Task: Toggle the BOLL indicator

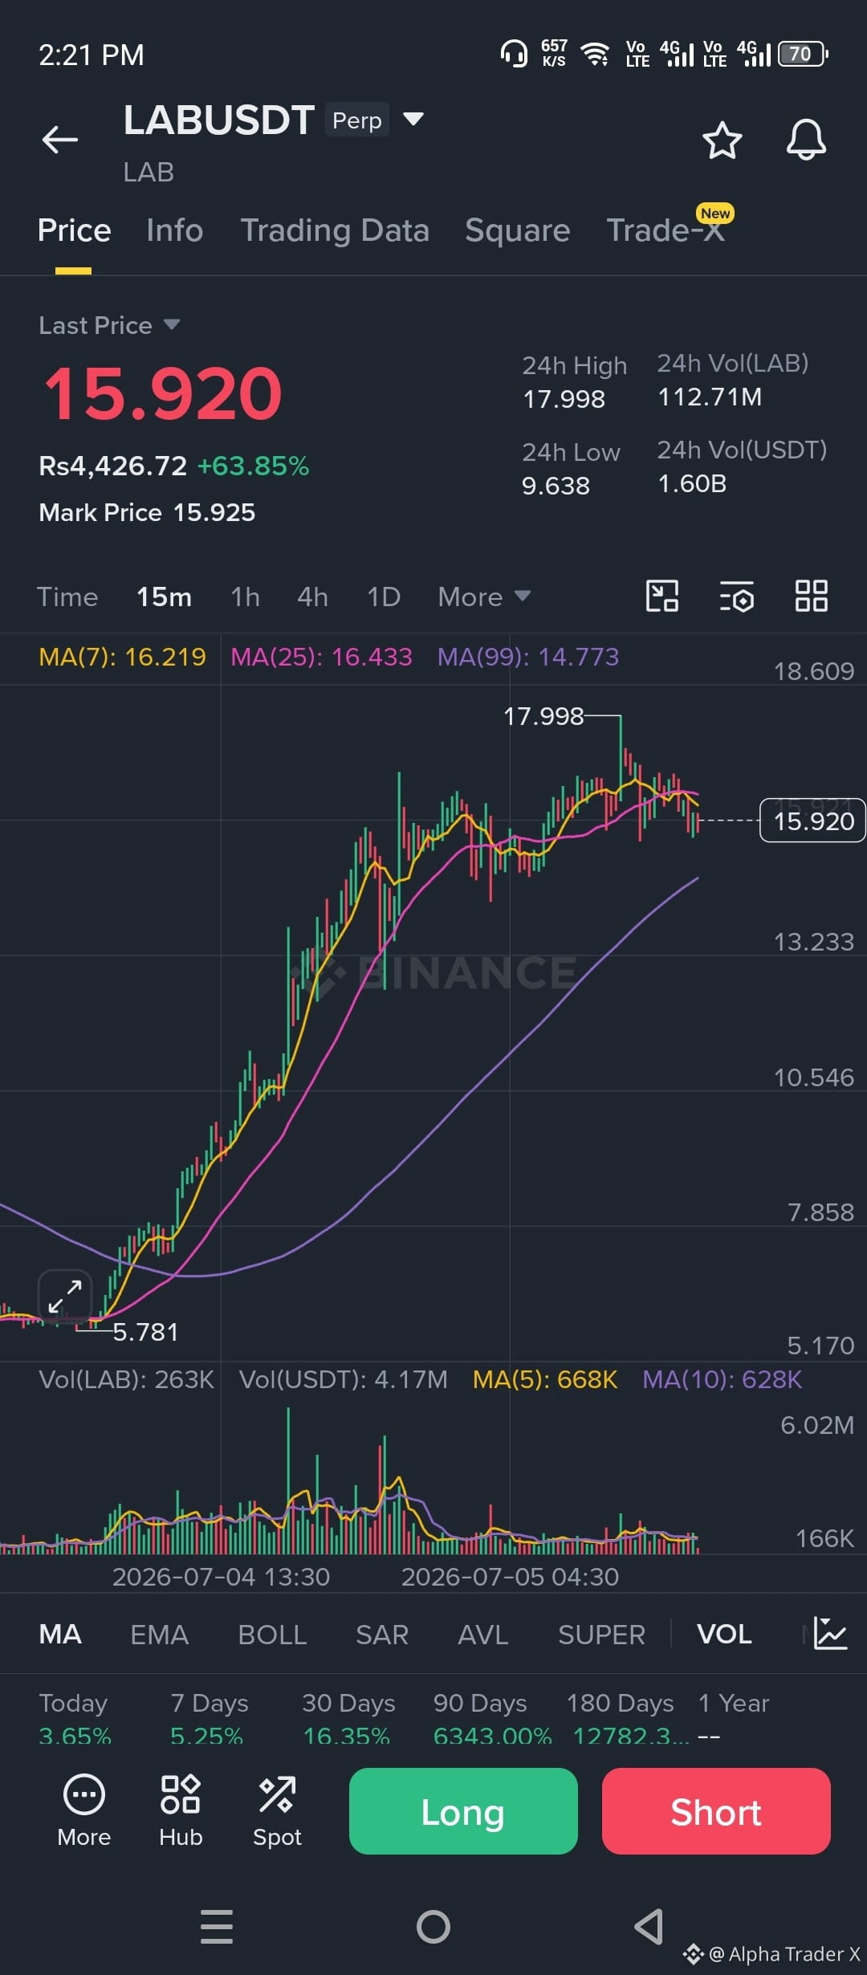Action: (272, 1634)
